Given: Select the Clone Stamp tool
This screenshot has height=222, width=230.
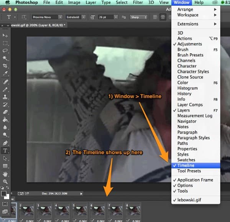Looking at the screenshot, I should pyautogui.click(x=5, y=97).
